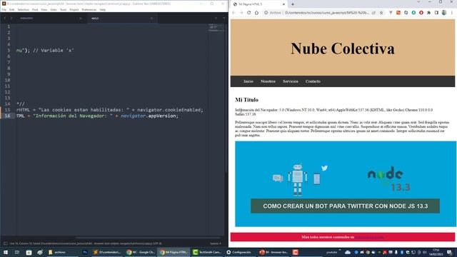Toggle Sublime's side bar icon in status bar
Viewport: 457px width, 257px height.
[5, 243]
